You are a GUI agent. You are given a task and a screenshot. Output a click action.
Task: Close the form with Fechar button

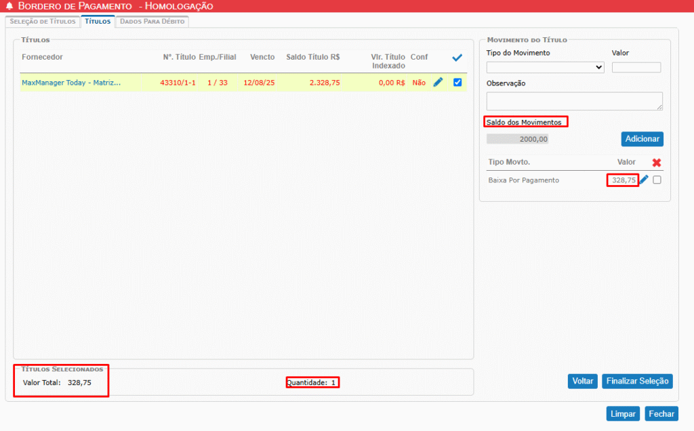pos(661,413)
